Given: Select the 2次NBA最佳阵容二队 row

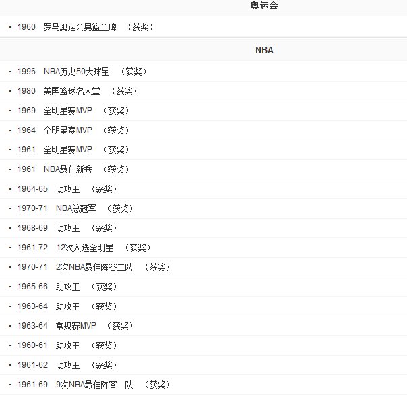Looking at the screenshot, I should pos(204,267).
